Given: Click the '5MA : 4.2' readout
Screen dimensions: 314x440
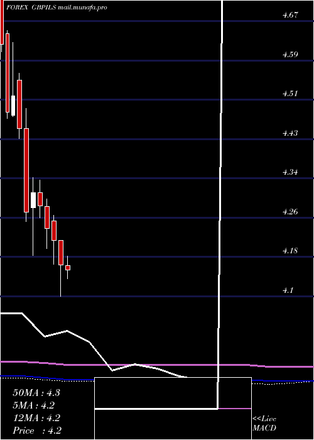Looking at the screenshot, I should tap(34, 405).
